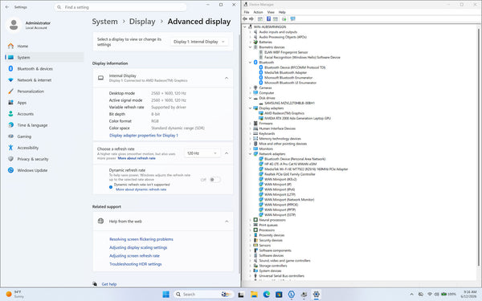Click Get help link in Settings
This screenshot has height=301, width=482.
click(109, 284)
